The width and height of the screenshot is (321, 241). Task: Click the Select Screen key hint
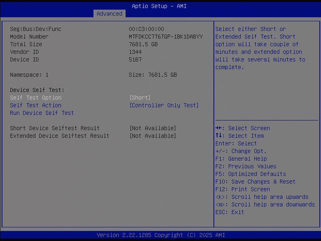[x=243, y=129]
